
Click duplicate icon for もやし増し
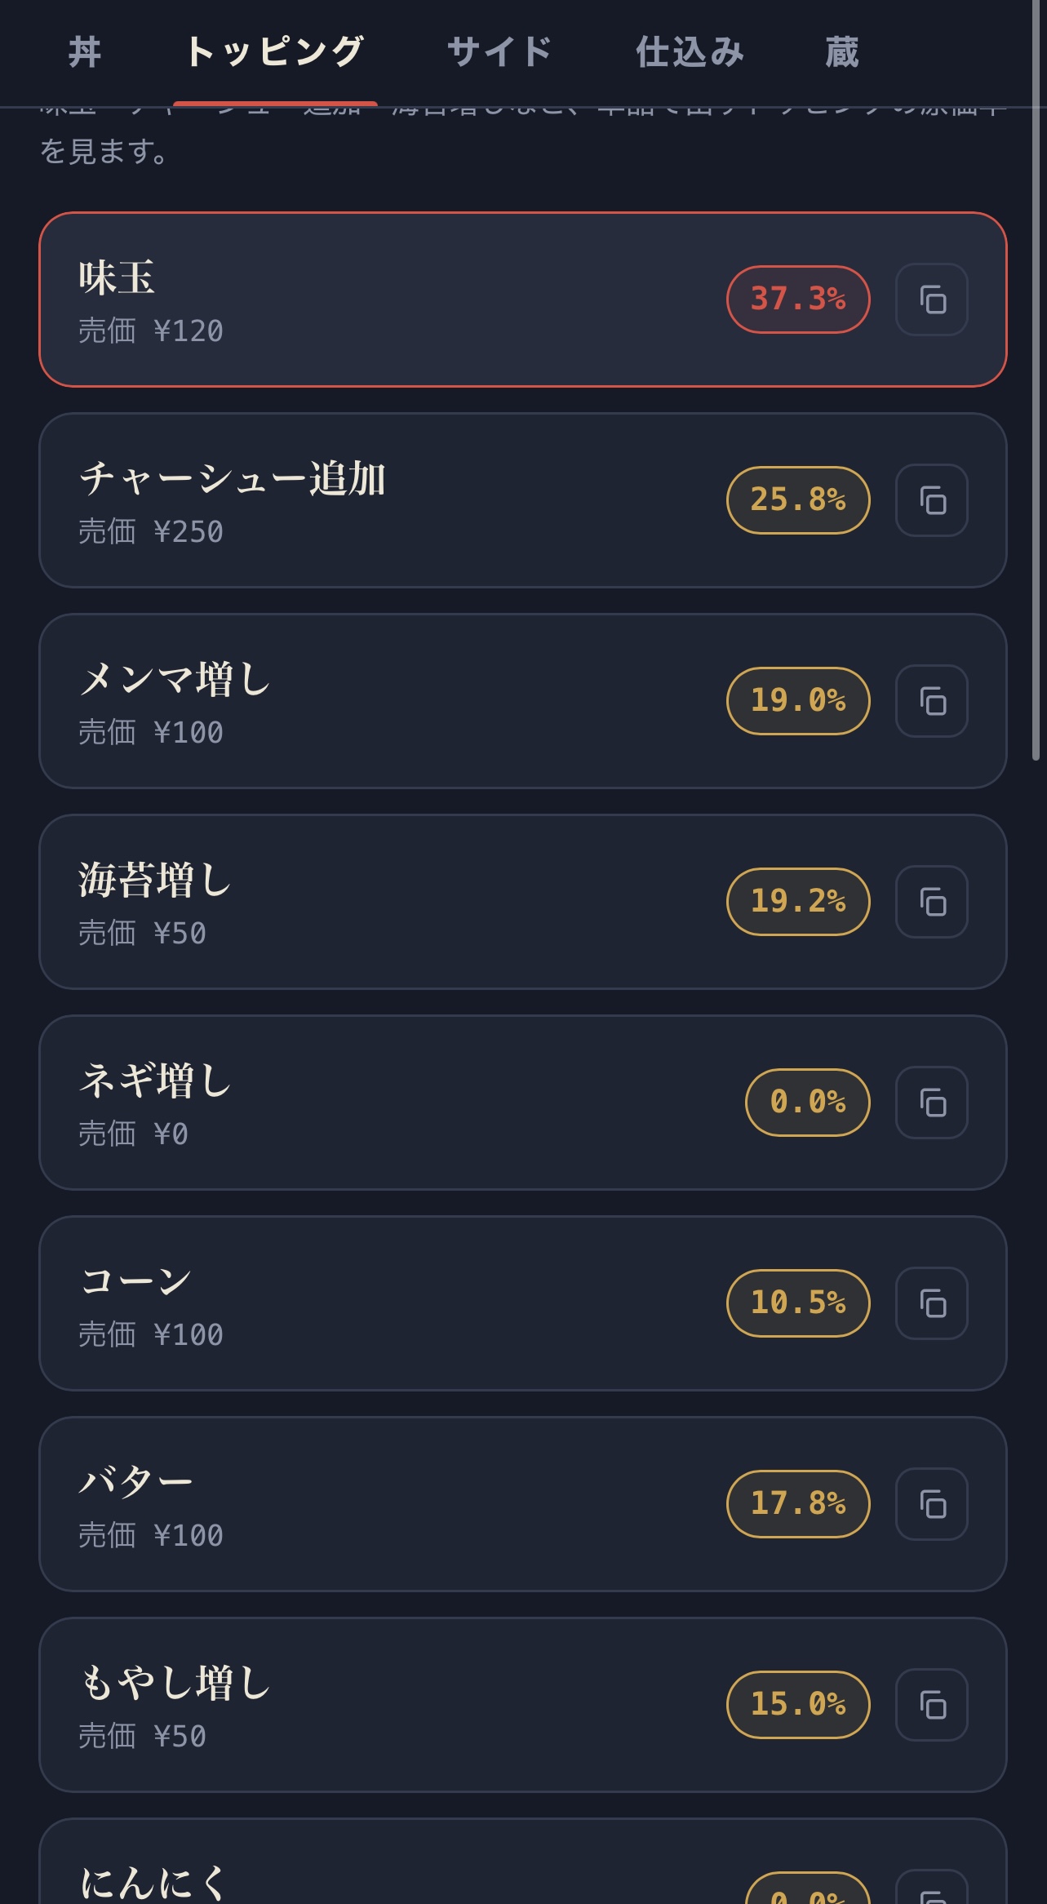[931, 1705]
